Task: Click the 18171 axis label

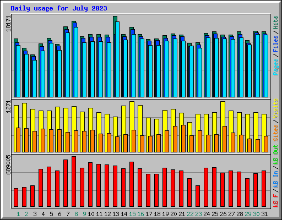Action: click(8, 24)
